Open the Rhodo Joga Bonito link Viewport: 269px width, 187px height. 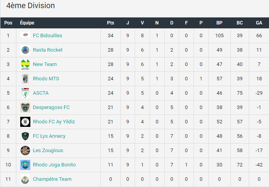(x=54, y=165)
